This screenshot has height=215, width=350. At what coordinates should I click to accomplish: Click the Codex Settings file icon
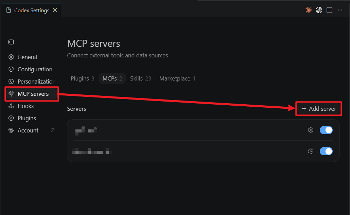[x=8, y=10]
